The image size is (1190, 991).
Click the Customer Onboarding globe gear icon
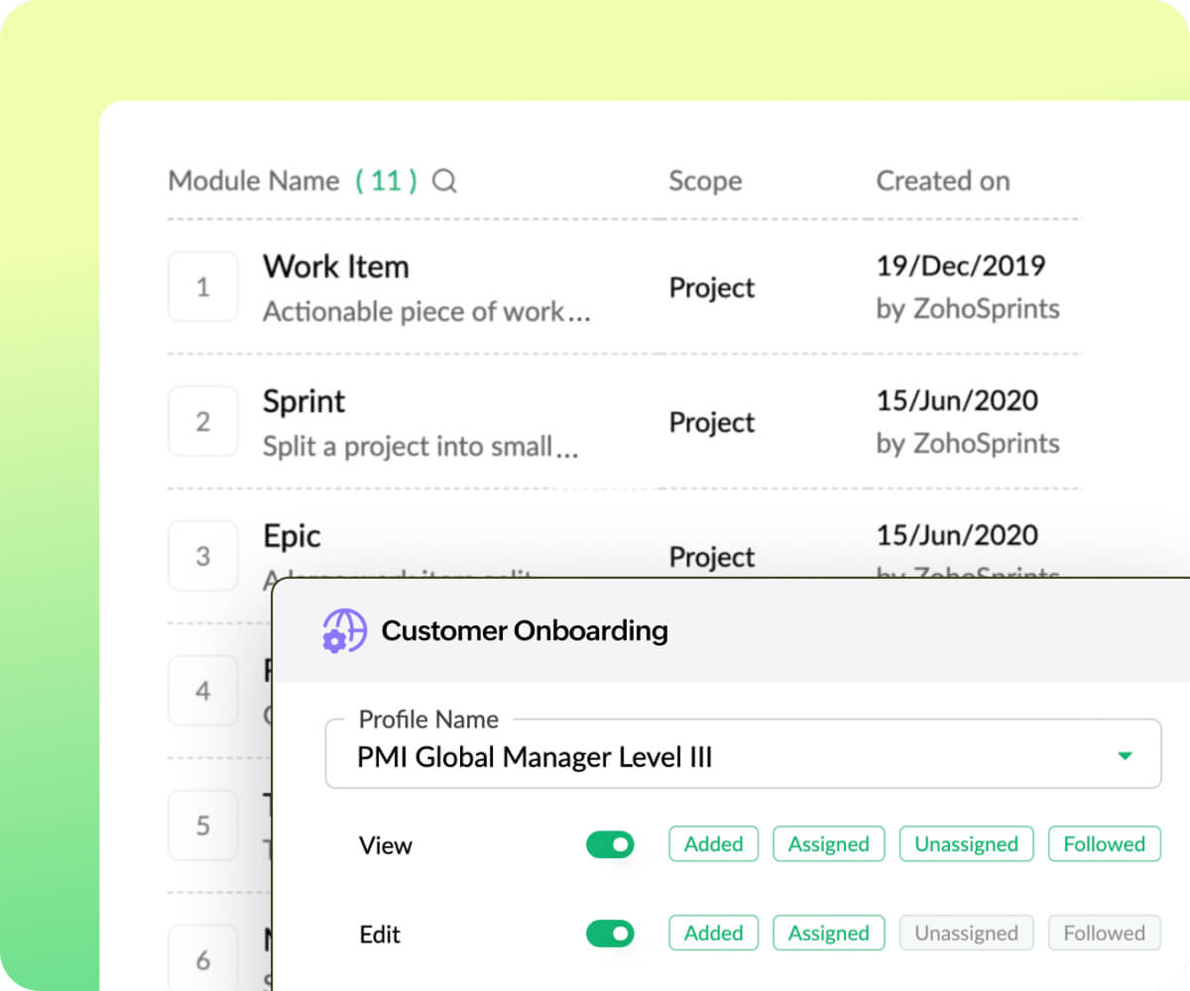pyautogui.click(x=344, y=630)
